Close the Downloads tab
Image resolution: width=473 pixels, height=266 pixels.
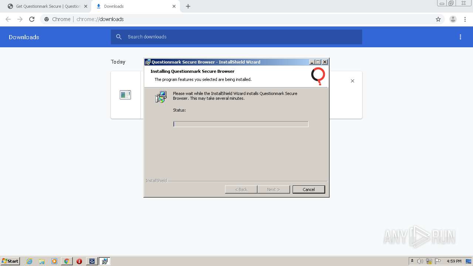[x=174, y=6]
